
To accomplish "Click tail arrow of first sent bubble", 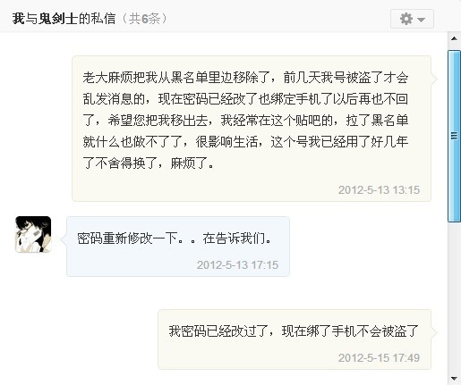I will pos(434,79).
